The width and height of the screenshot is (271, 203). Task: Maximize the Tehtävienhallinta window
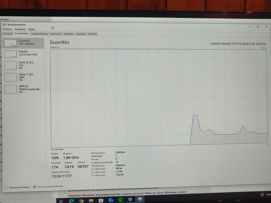(258, 27)
